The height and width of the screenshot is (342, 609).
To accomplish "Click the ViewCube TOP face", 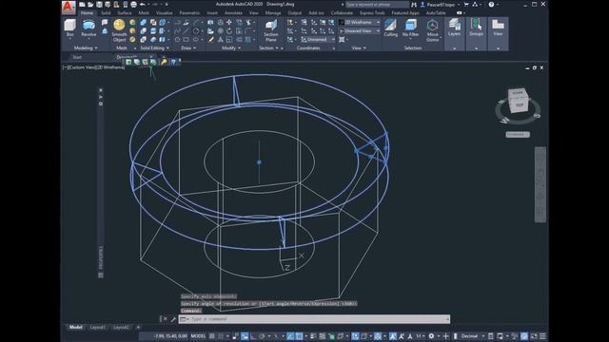I will pyautogui.click(x=520, y=104).
